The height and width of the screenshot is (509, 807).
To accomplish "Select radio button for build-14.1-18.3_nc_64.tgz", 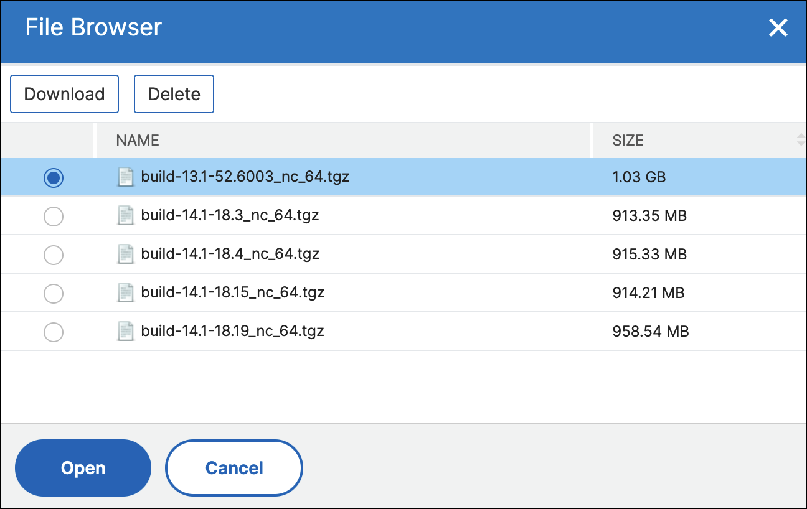I will coord(54,217).
